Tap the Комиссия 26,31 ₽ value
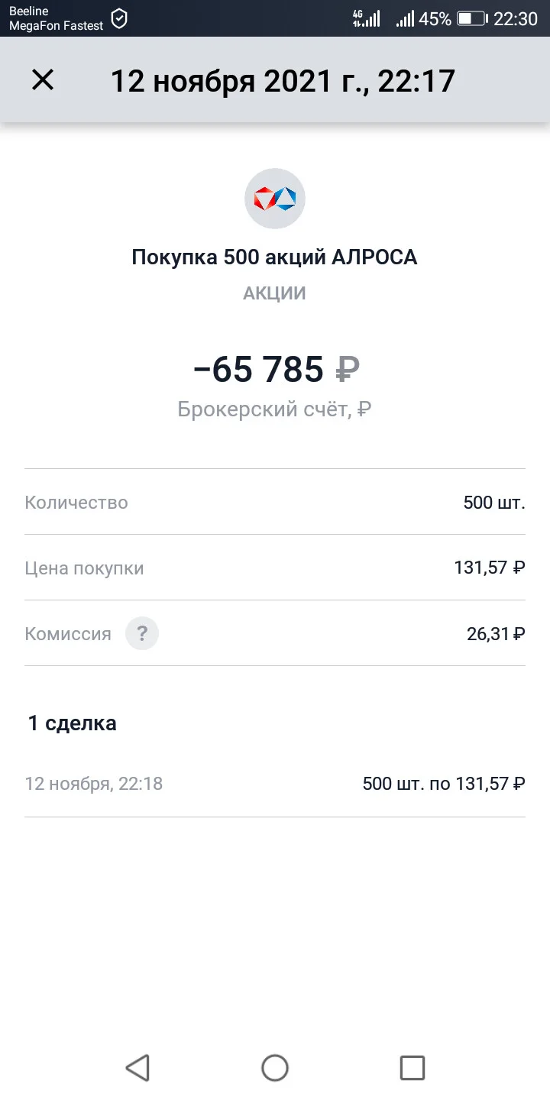 [496, 633]
